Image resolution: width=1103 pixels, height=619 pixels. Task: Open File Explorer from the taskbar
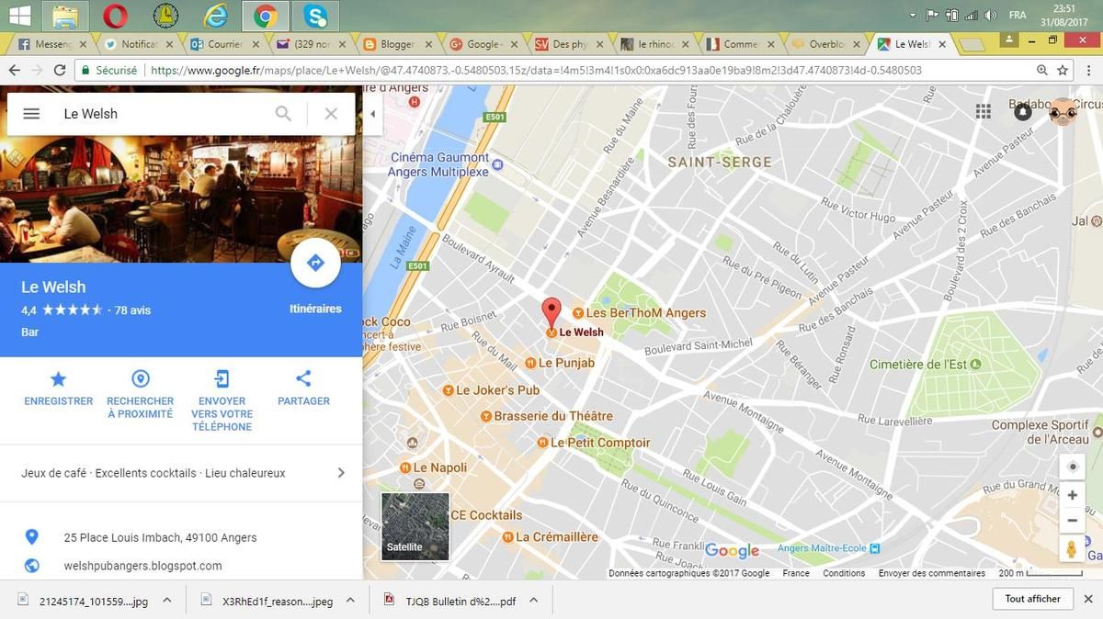pos(64,16)
